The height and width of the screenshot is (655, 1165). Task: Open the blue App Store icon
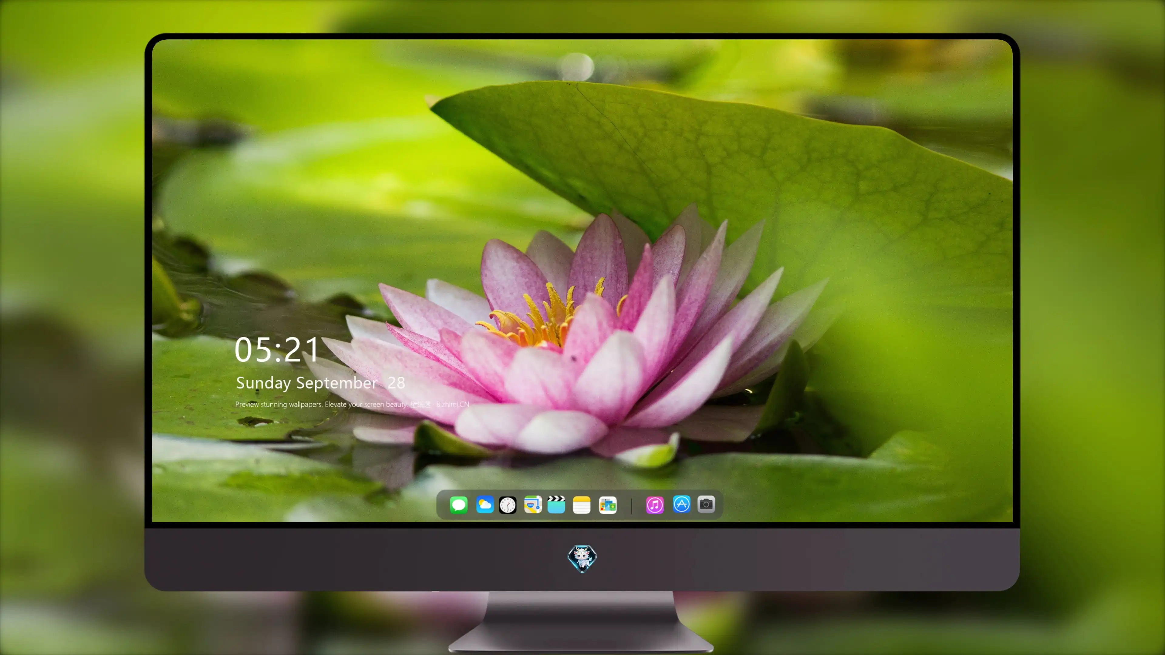pos(681,504)
